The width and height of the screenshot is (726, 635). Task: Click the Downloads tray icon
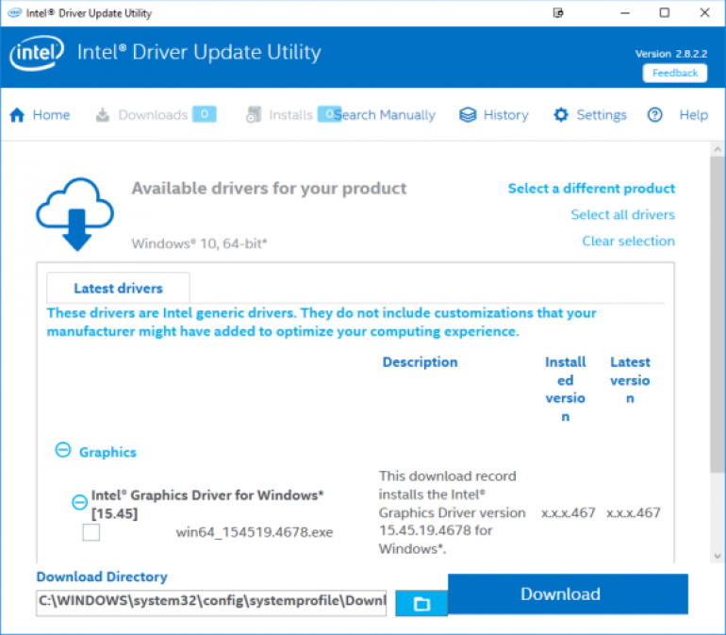point(103,114)
